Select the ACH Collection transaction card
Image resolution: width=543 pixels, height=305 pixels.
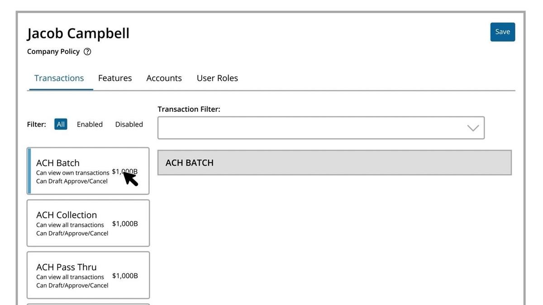88,223
